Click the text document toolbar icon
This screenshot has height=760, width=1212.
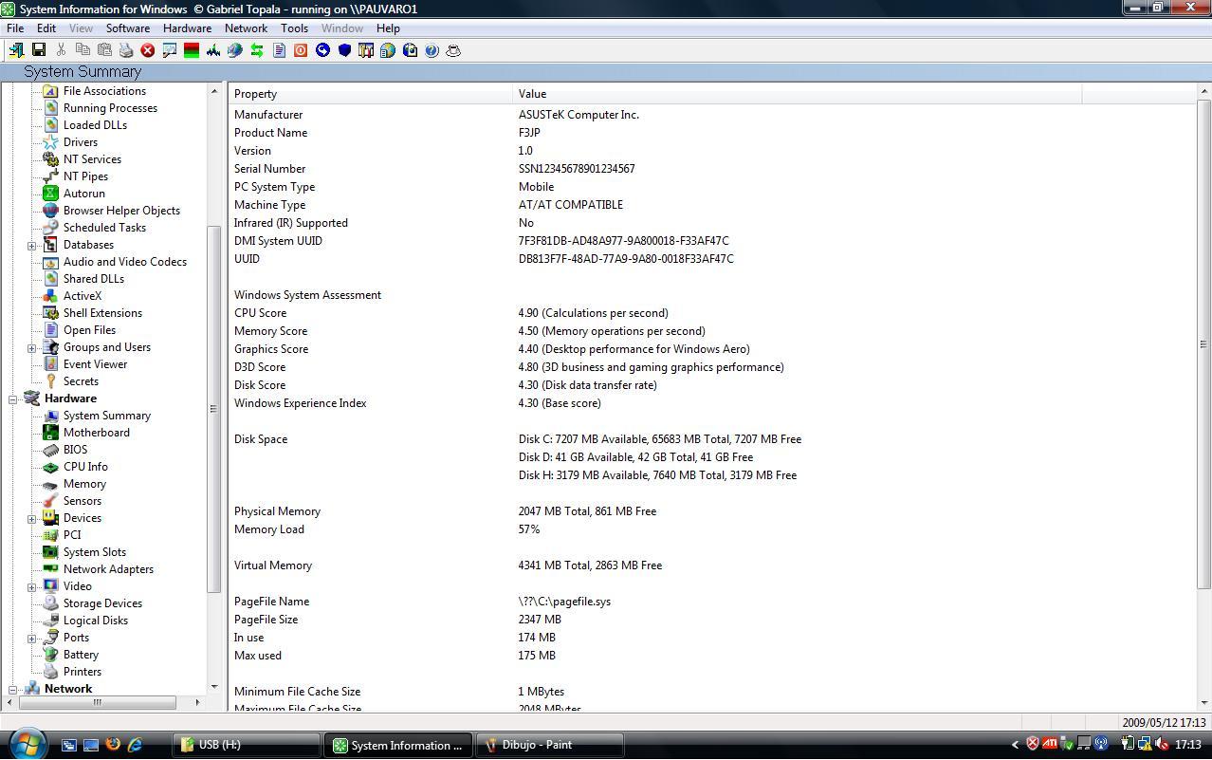279,50
